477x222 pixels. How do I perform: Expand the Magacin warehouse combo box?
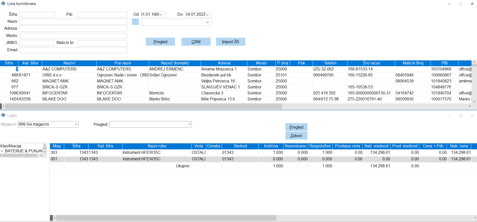coord(76,124)
